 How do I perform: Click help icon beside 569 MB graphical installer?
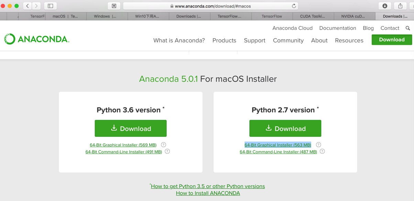pyautogui.click(x=164, y=145)
